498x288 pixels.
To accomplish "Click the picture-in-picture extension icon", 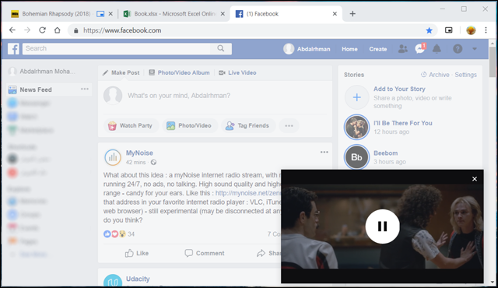I will click(448, 30).
